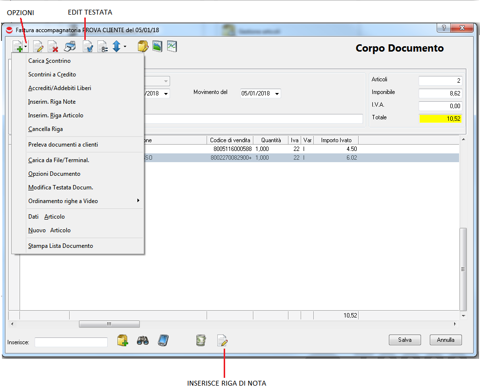Image resolution: width=480 pixels, height=391 pixels.
Task: Click the printer icon in the toolbar
Action: [70, 47]
